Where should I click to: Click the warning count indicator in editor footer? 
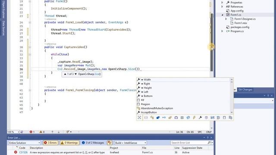(42, 132)
